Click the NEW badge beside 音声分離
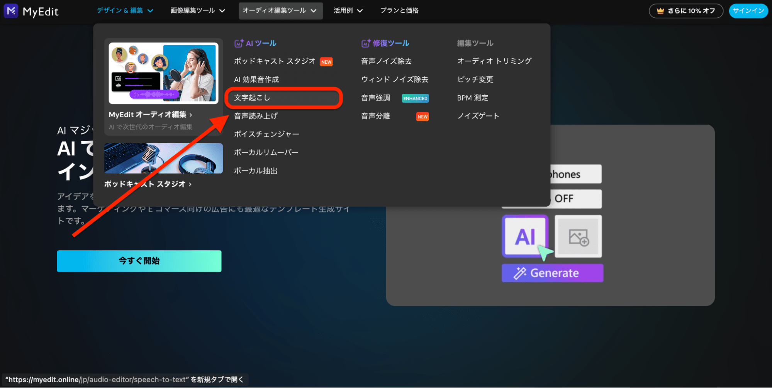Screen dimensions: 772x388 (422, 116)
